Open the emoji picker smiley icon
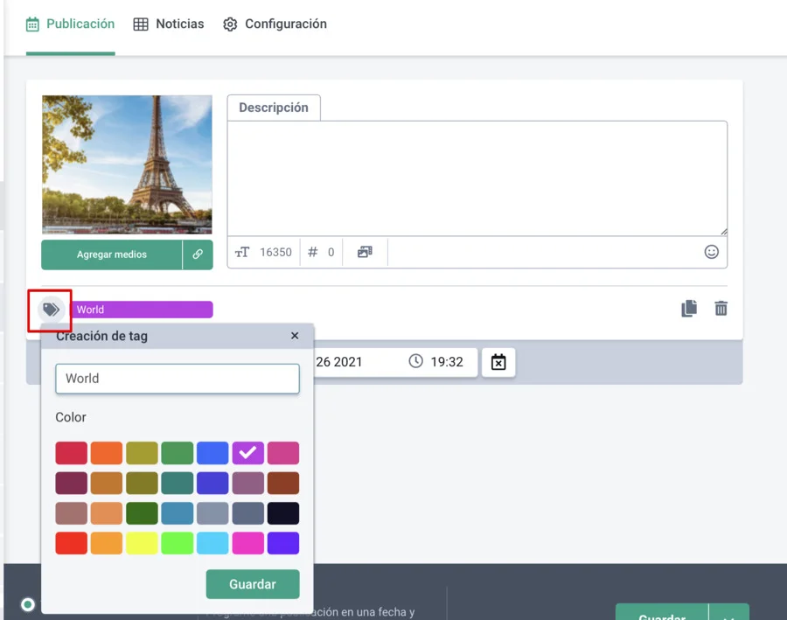This screenshot has height=620, width=787. coord(711,252)
